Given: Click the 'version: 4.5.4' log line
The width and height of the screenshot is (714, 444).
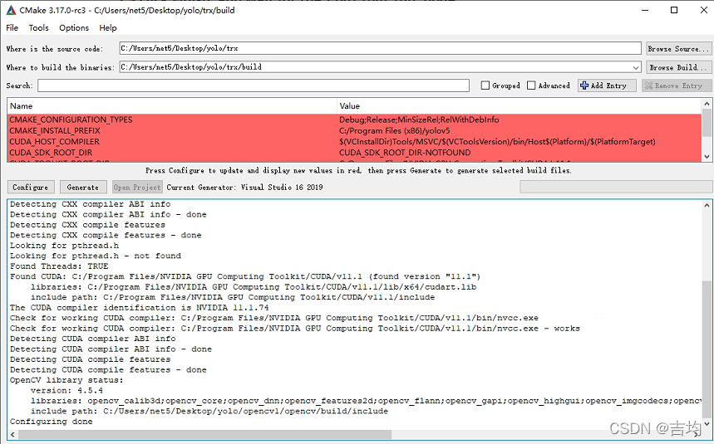Looking at the screenshot, I should pyautogui.click(x=66, y=391).
